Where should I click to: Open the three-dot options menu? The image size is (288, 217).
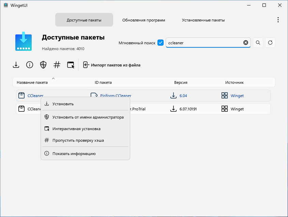pos(278,20)
